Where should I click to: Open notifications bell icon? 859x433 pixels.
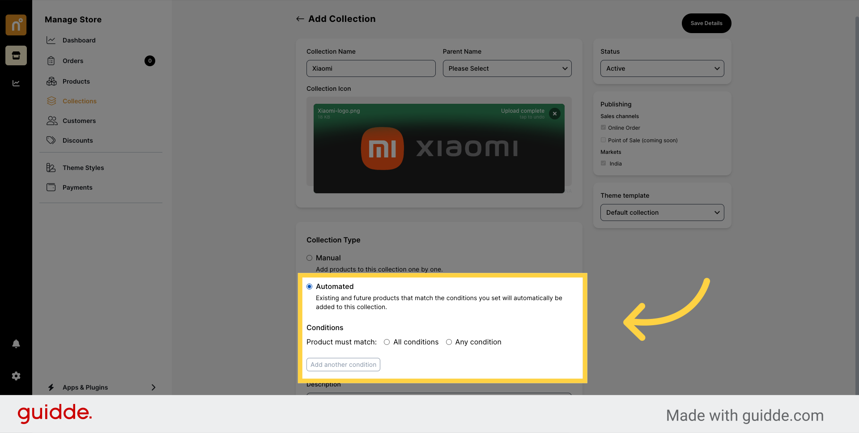(x=16, y=344)
